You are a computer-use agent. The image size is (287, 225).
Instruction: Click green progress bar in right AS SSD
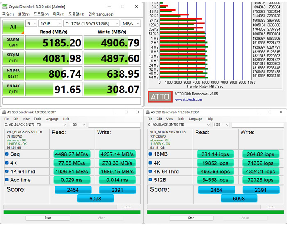point(215,212)
